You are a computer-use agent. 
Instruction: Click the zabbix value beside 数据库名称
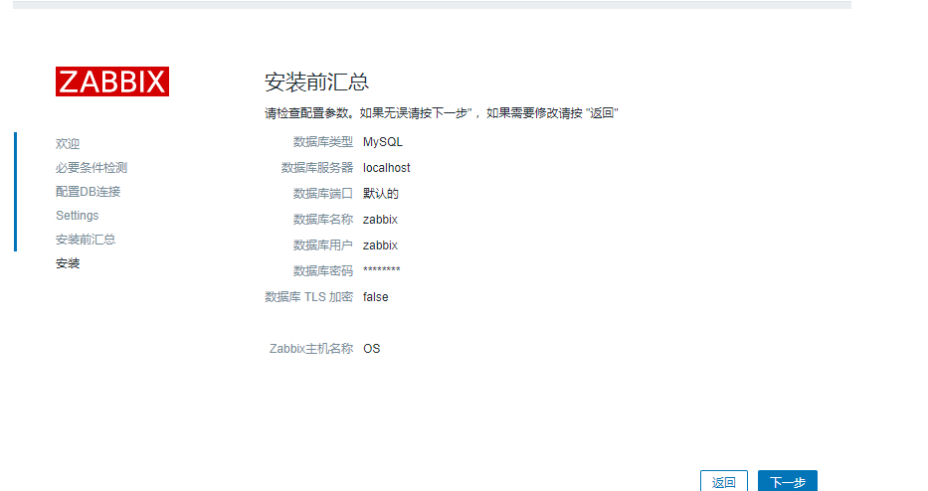(x=380, y=220)
